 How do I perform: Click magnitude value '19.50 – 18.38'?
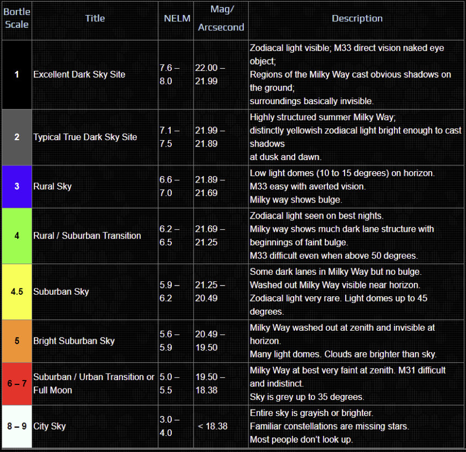click(210, 383)
